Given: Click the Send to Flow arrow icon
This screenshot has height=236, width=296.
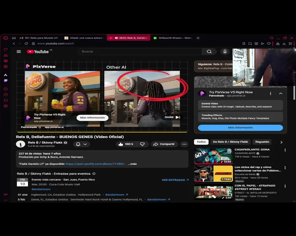Looking at the screenshot, I should point(262,44).
